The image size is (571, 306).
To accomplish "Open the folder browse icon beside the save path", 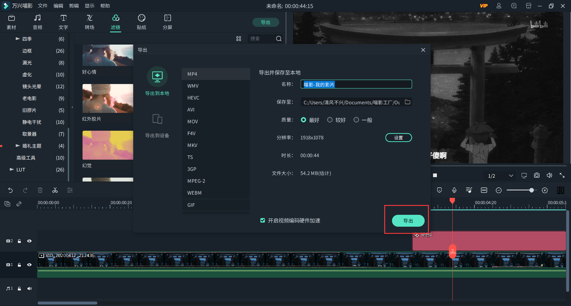I will (x=407, y=102).
